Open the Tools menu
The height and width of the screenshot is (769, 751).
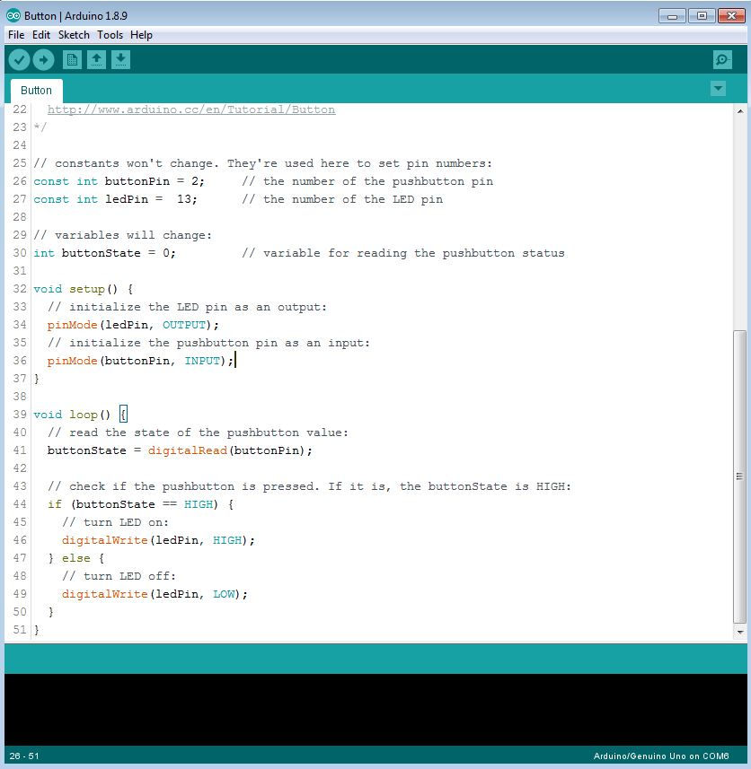[x=110, y=35]
